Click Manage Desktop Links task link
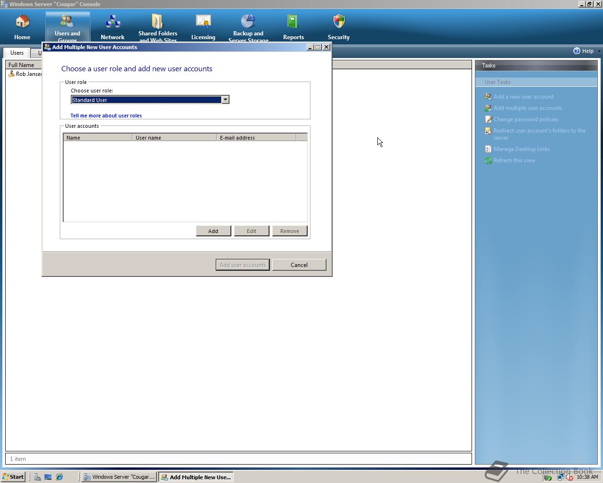The image size is (603, 483). [x=522, y=149]
